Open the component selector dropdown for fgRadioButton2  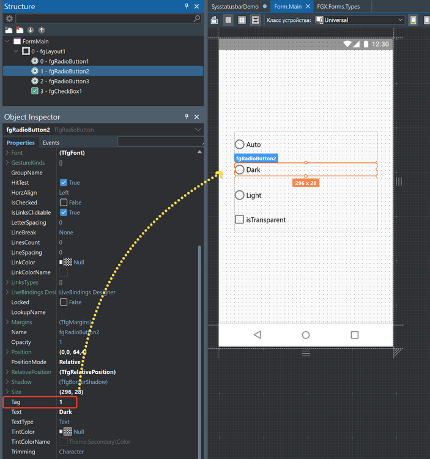(198, 129)
